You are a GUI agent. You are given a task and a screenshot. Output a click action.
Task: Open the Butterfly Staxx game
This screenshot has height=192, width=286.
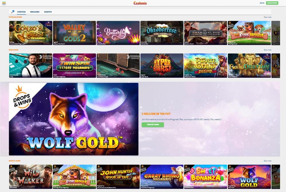[118, 33]
